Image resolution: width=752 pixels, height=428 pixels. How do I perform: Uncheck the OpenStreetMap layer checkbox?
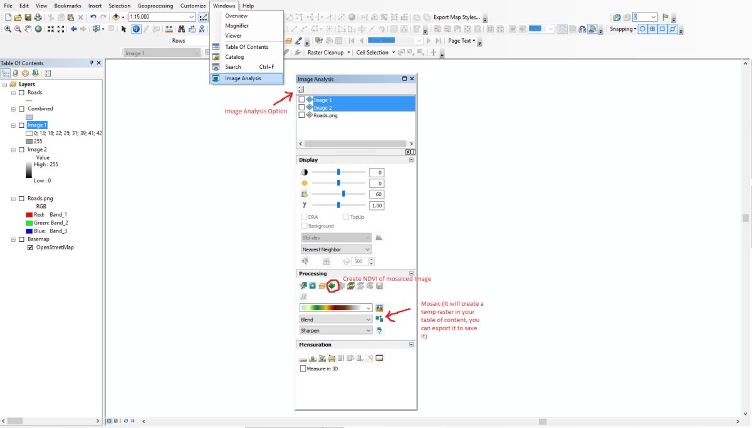(30, 248)
